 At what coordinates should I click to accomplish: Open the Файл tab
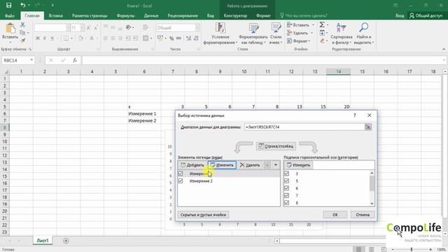[9, 15]
